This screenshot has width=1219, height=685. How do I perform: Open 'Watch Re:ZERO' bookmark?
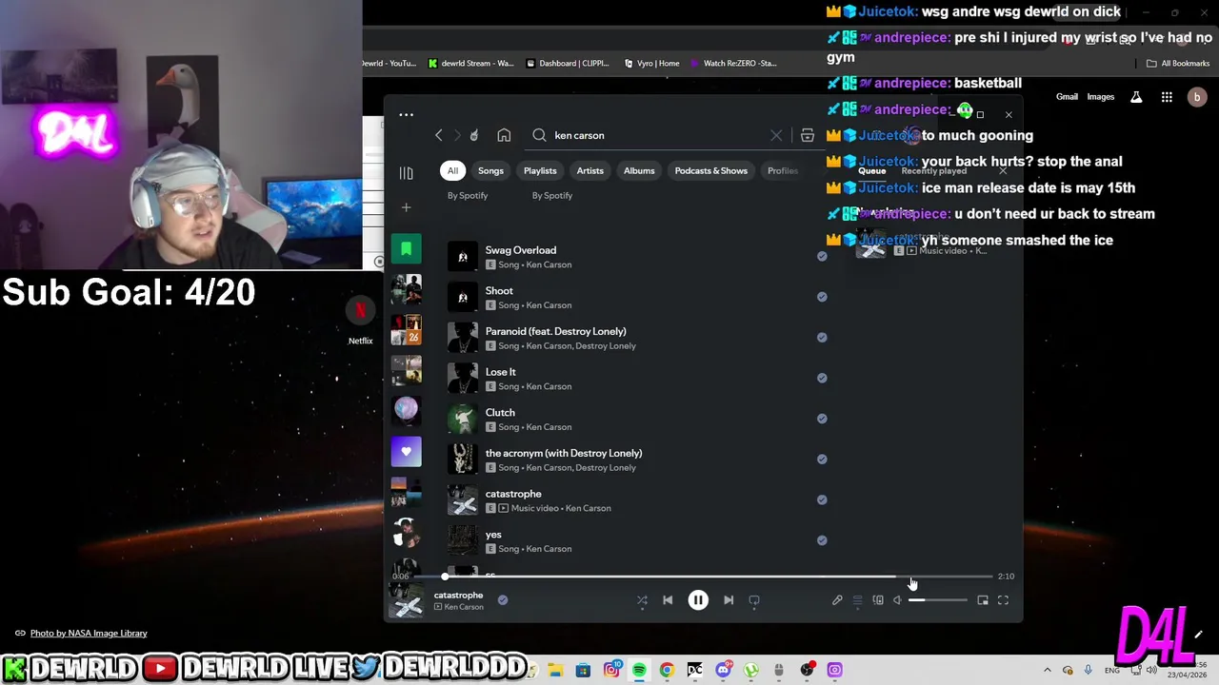tap(732, 64)
